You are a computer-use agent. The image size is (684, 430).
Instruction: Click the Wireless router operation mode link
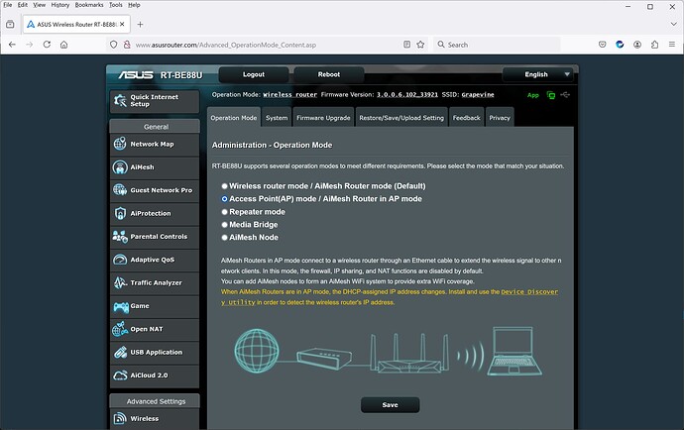tap(290, 95)
